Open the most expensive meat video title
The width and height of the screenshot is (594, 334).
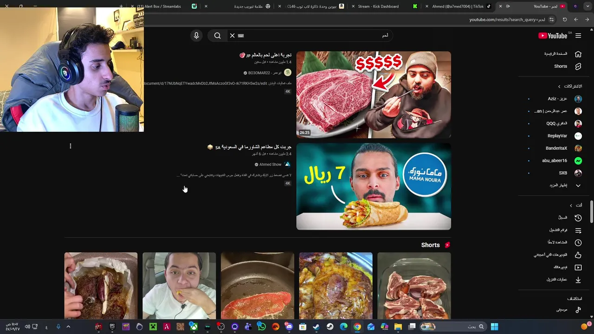pyautogui.click(x=265, y=55)
